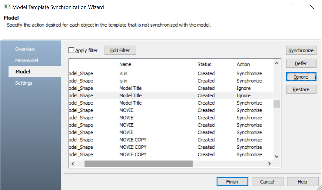The image size is (322, 190).
Task: Click the Restore button
Action: click(301, 90)
